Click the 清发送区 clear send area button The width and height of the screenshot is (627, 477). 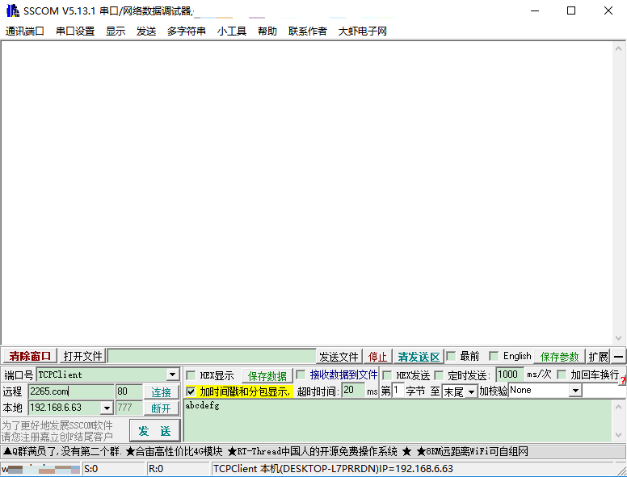click(x=418, y=356)
